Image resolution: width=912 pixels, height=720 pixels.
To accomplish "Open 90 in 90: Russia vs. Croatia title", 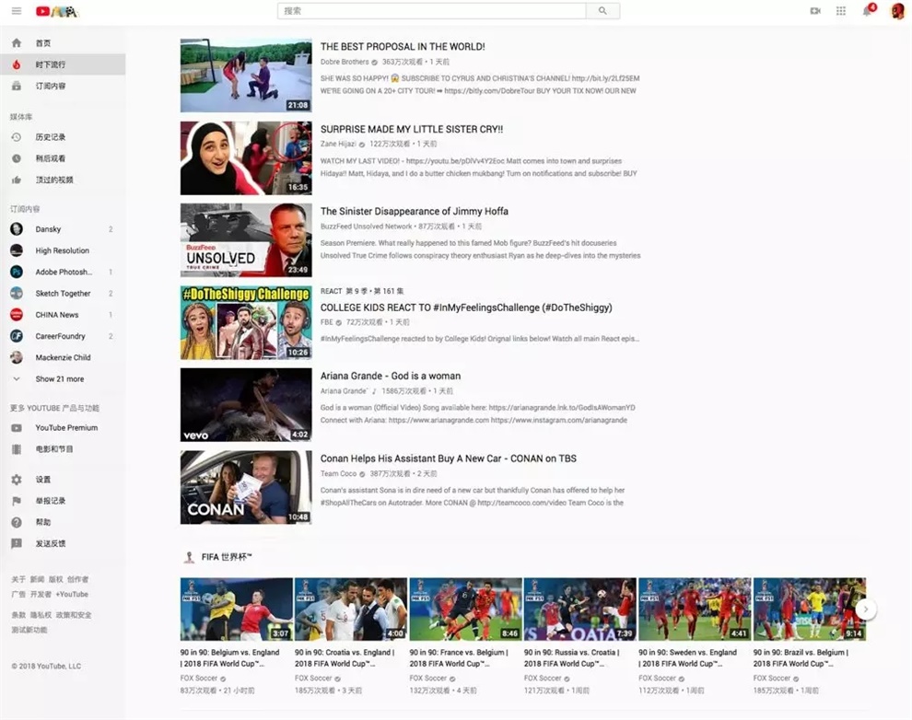I will click(x=572, y=657).
